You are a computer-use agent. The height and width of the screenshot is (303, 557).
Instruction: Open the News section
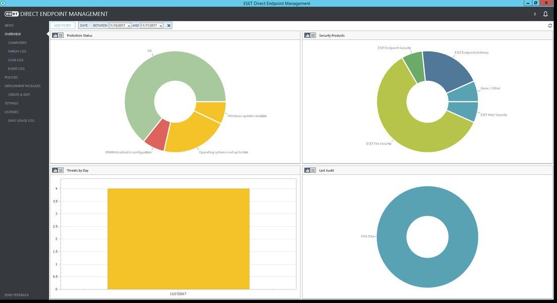[9, 26]
